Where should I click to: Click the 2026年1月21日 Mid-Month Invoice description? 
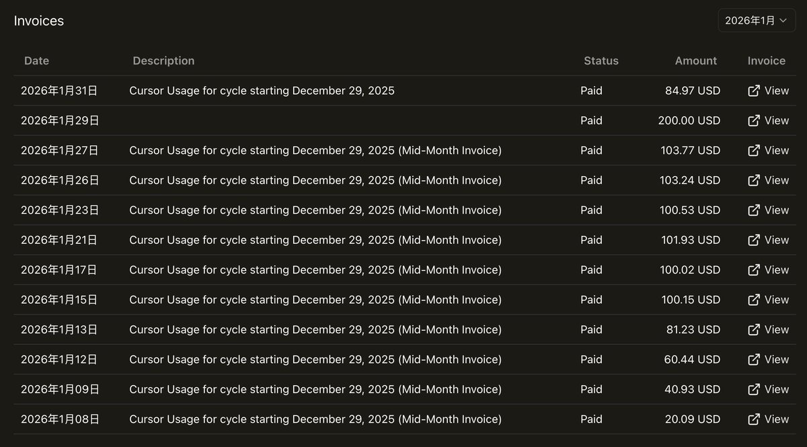(315, 240)
